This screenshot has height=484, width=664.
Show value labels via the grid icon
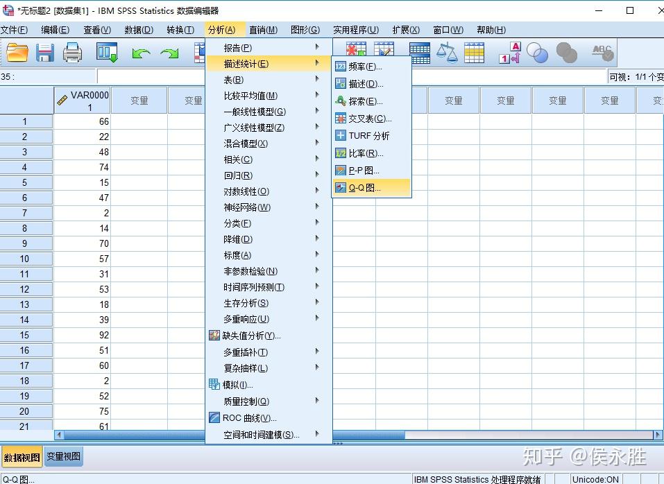[475, 53]
